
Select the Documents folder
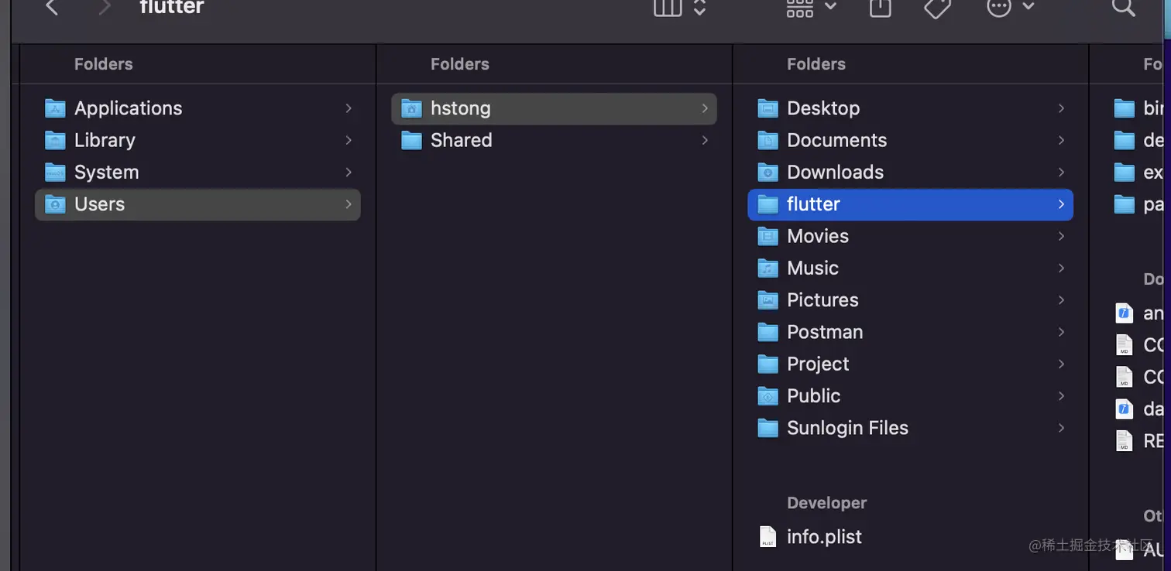coord(836,140)
